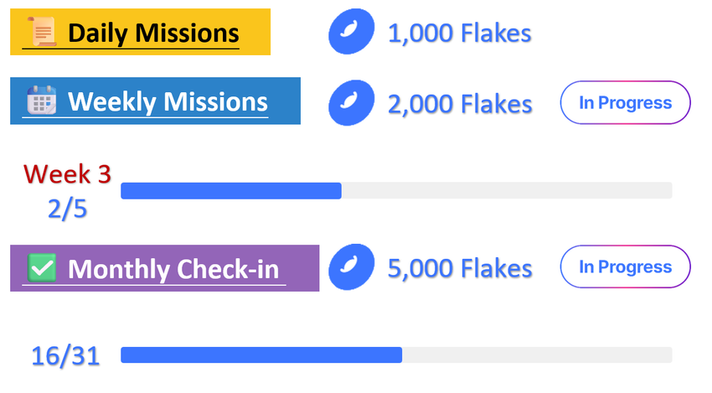Viewport: 712px width, 393px height.
Task: Click the 16/31 monthly progress bar
Action: 396,355
